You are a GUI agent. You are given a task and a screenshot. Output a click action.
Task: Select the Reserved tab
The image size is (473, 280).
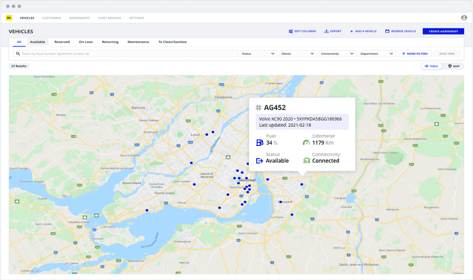point(62,42)
